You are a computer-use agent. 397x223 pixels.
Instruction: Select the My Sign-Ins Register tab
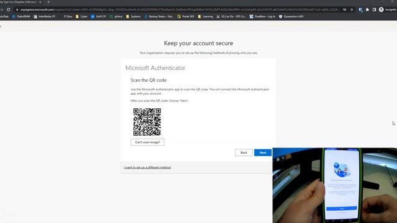point(19,2)
